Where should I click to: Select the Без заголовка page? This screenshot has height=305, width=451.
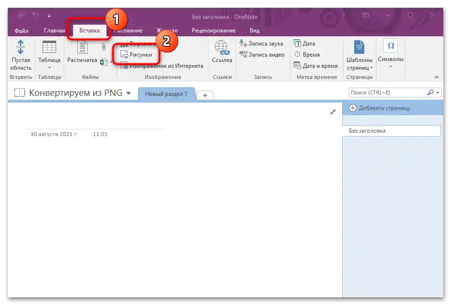point(391,131)
